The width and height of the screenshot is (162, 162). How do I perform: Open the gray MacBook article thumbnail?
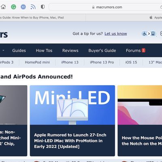click(x=13, y=105)
